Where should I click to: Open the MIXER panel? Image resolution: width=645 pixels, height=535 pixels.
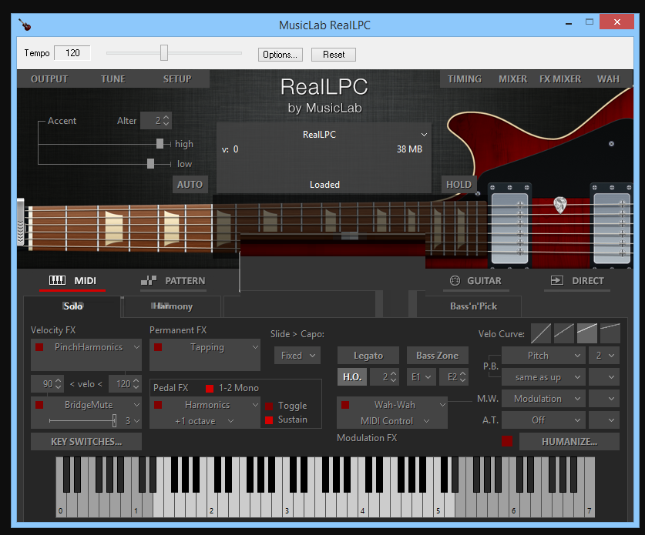click(x=513, y=79)
